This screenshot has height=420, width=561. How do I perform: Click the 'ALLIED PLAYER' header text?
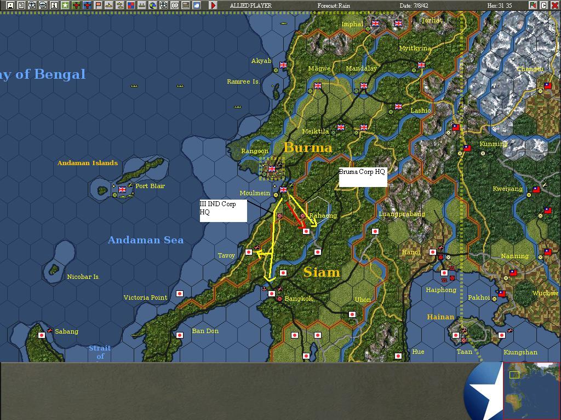(x=250, y=5)
